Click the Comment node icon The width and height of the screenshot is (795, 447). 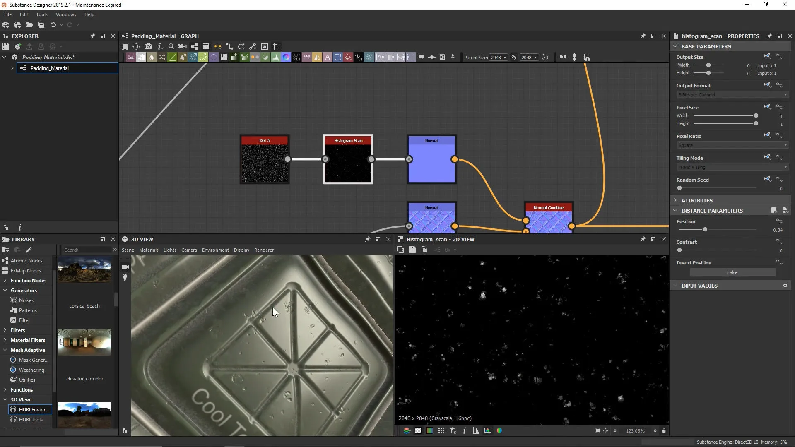pyautogui.click(x=422, y=57)
